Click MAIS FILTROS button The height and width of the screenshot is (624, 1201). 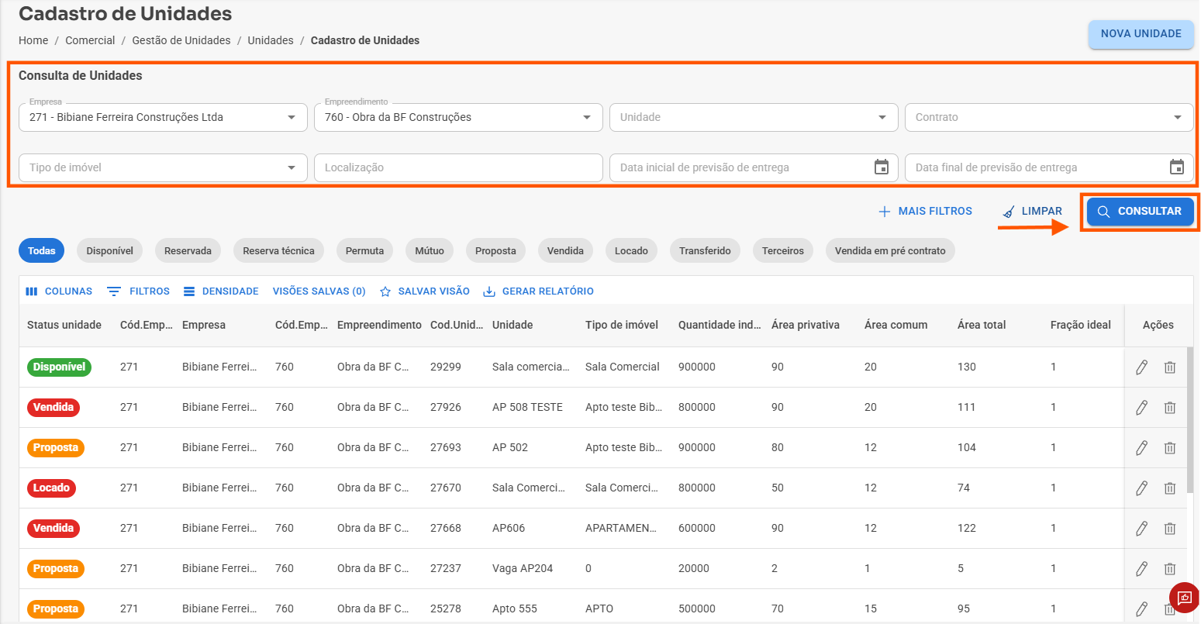pos(925,212)
